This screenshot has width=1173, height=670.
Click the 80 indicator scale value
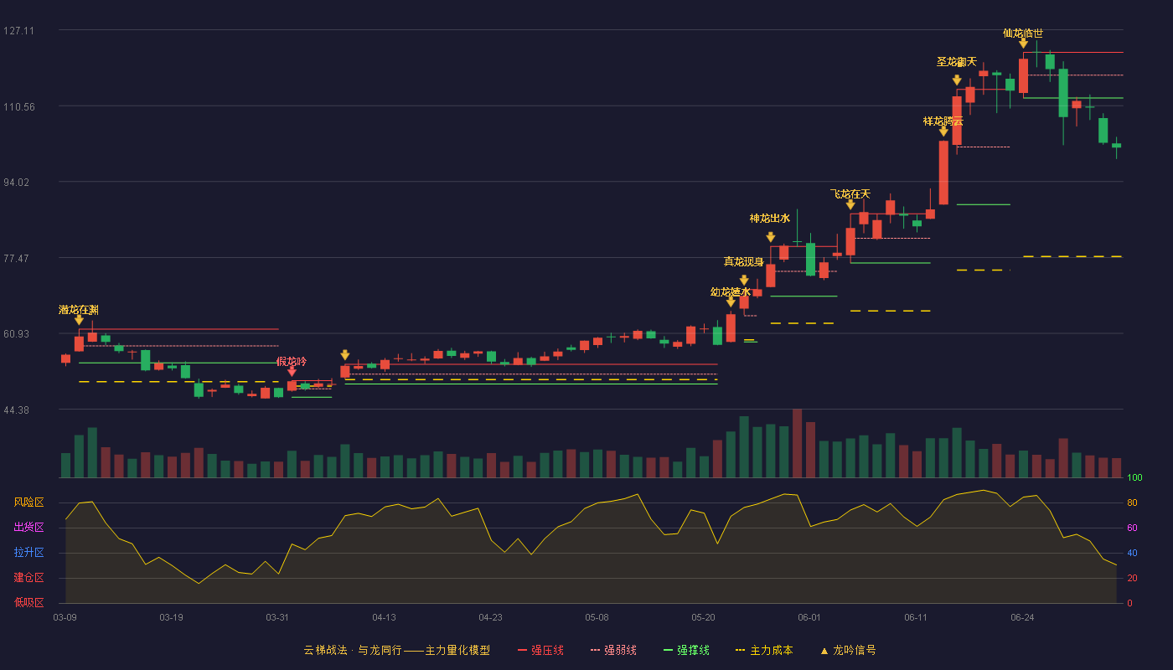pos(1132,502)
